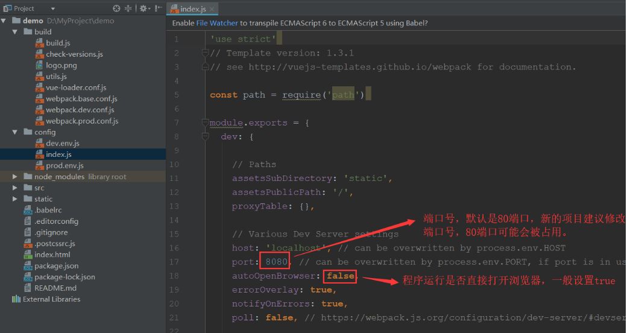Click the demo project name
The width and height of the screenshot is (630, 333).
coord(33,21)
